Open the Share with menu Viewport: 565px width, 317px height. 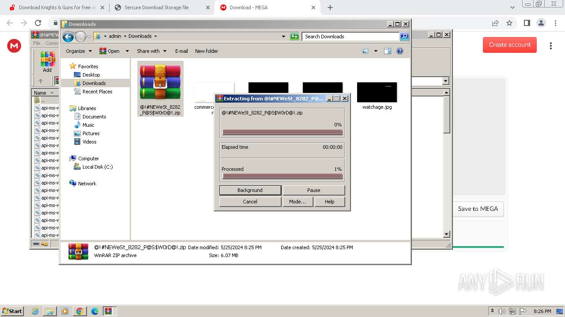coord(151,51)
